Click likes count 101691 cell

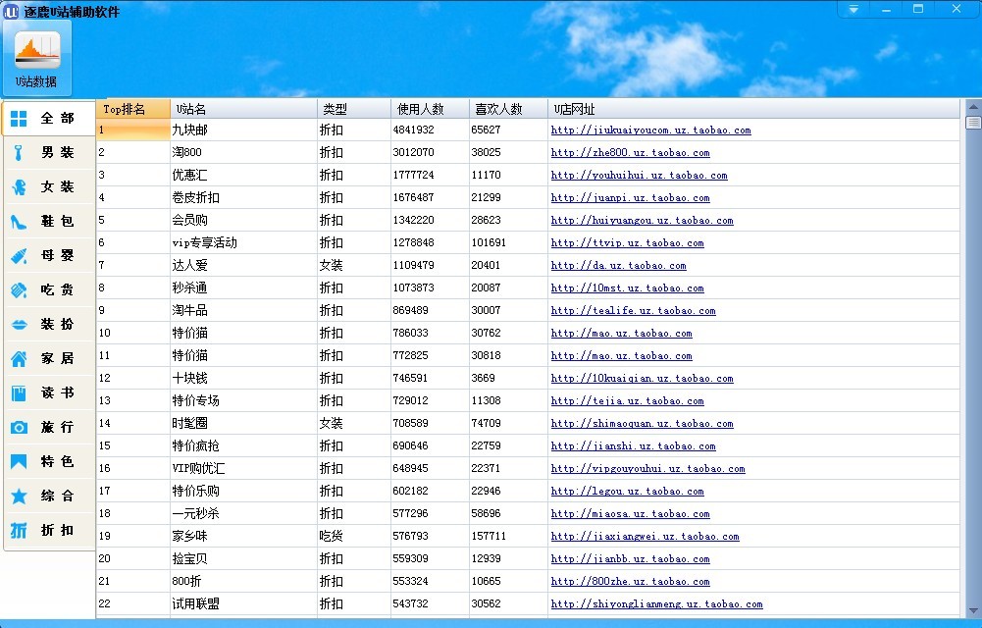click(x=508, y=243)
